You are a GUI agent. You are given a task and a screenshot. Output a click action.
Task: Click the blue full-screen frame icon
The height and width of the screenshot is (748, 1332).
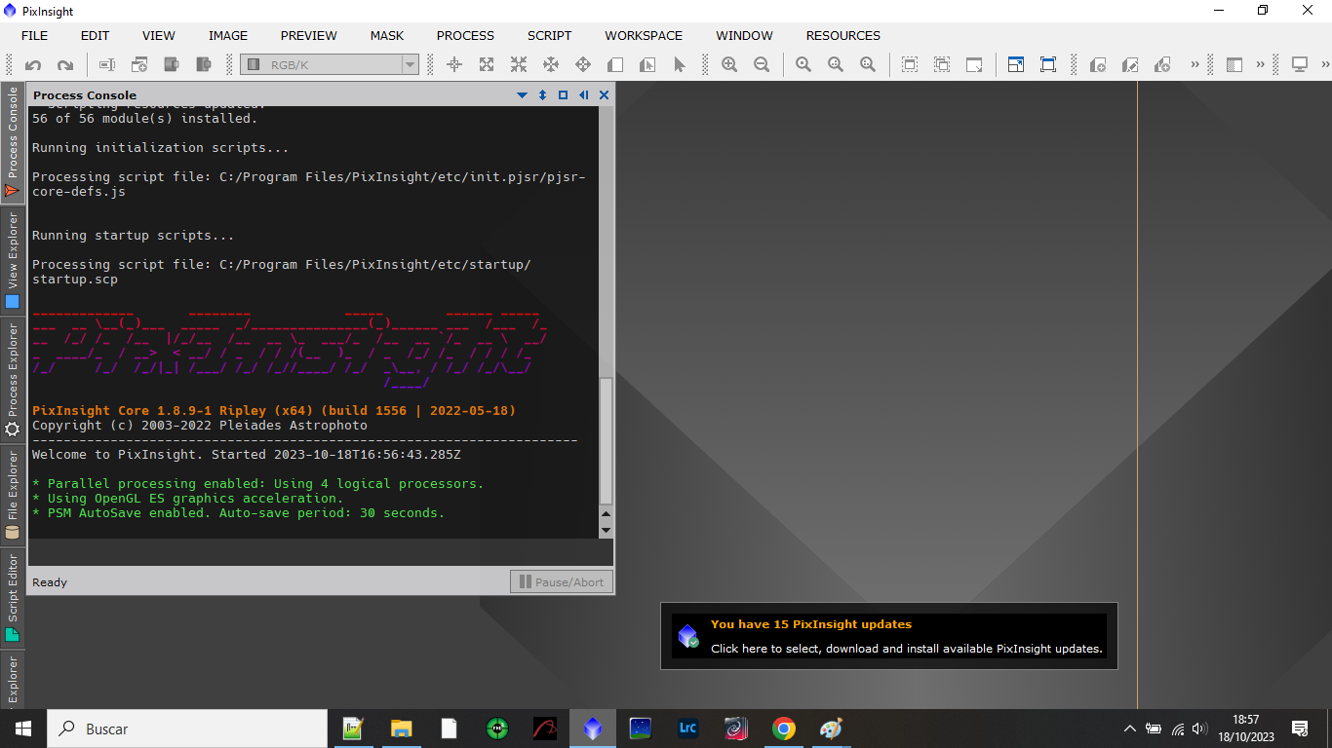pyautogui.click(x=1048, y=65)
